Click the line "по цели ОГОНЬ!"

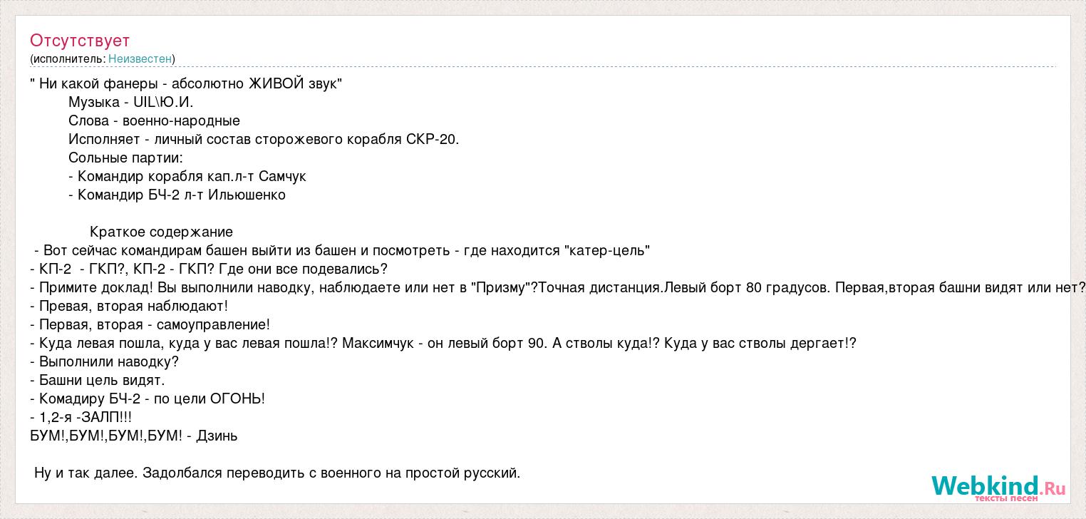148,399
